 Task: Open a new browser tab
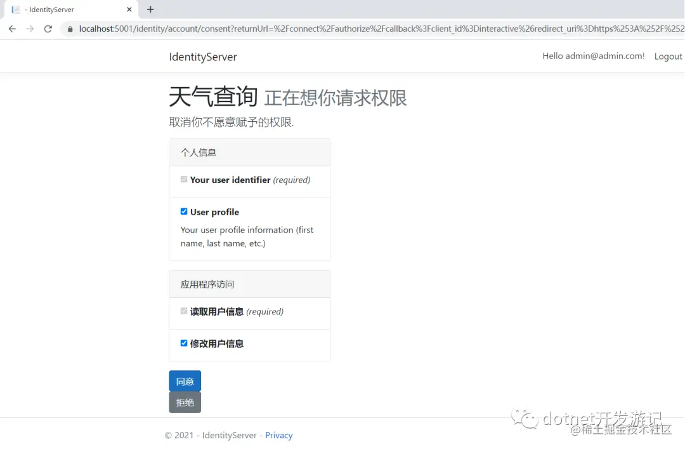(150, 9)
